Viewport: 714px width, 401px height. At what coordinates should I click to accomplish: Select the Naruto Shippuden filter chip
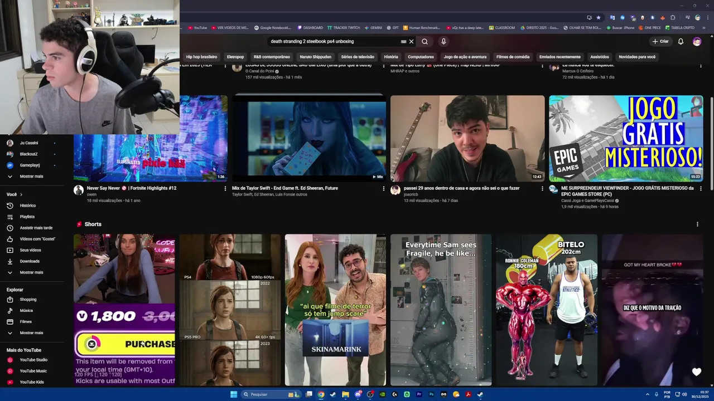315,57
